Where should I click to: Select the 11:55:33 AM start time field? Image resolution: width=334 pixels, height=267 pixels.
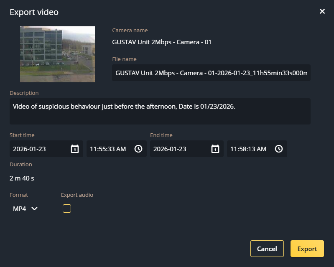(x=108, y=149)
